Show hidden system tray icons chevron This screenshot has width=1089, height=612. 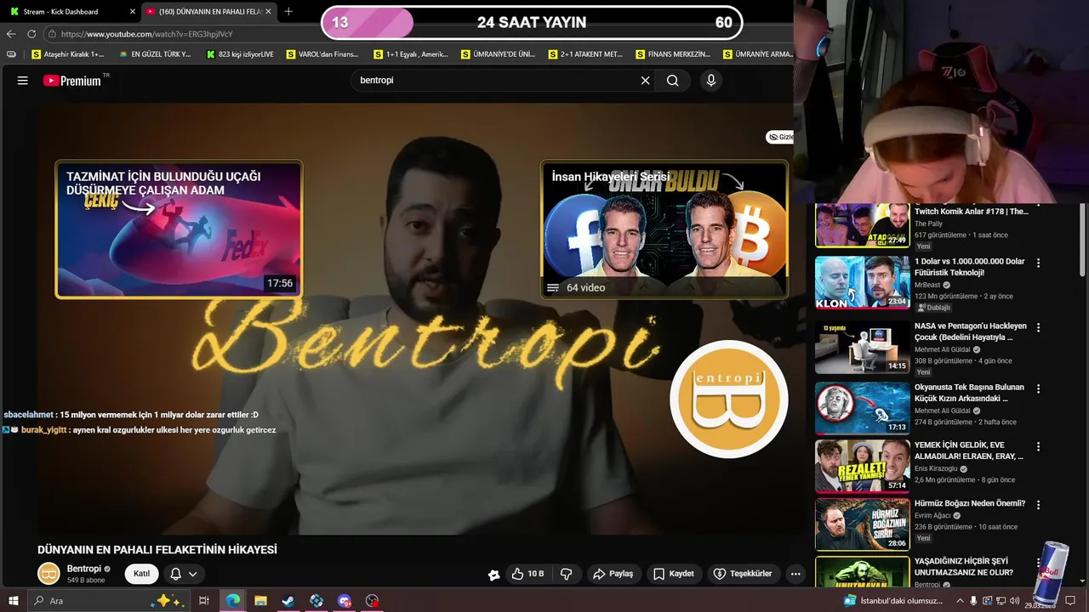(x=961, y=601)
